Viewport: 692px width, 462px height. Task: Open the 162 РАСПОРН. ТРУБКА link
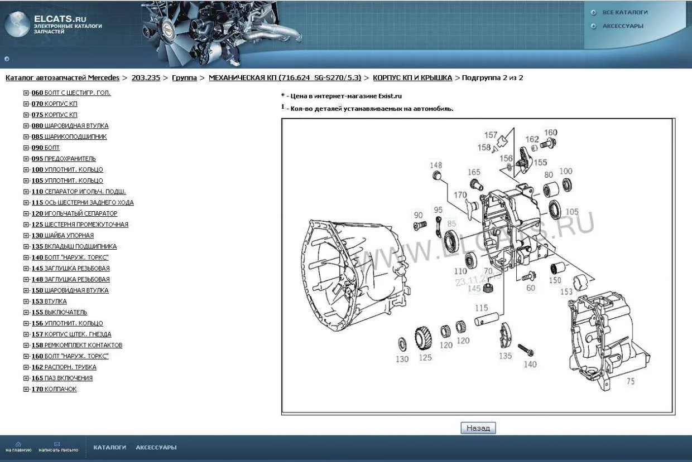click(x=64, y=367)
